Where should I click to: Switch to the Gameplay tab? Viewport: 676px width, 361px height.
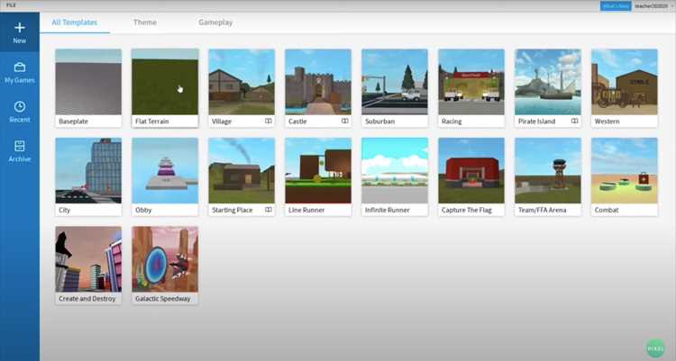(x=215, y=23)
